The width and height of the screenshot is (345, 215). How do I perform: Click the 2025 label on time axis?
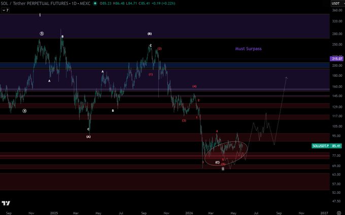(54, 213)
